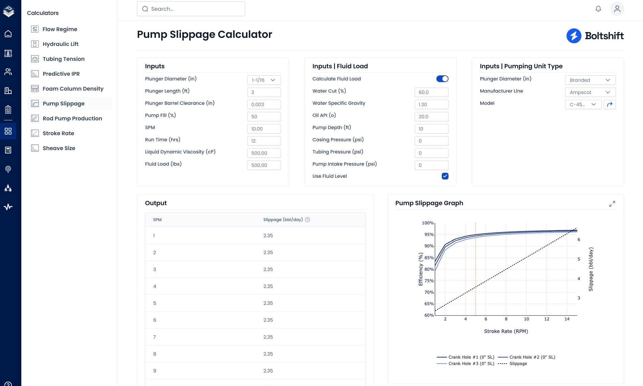
Task: Open the activity waveform icon at sidebar bottom
Action: tap(8, 207)
